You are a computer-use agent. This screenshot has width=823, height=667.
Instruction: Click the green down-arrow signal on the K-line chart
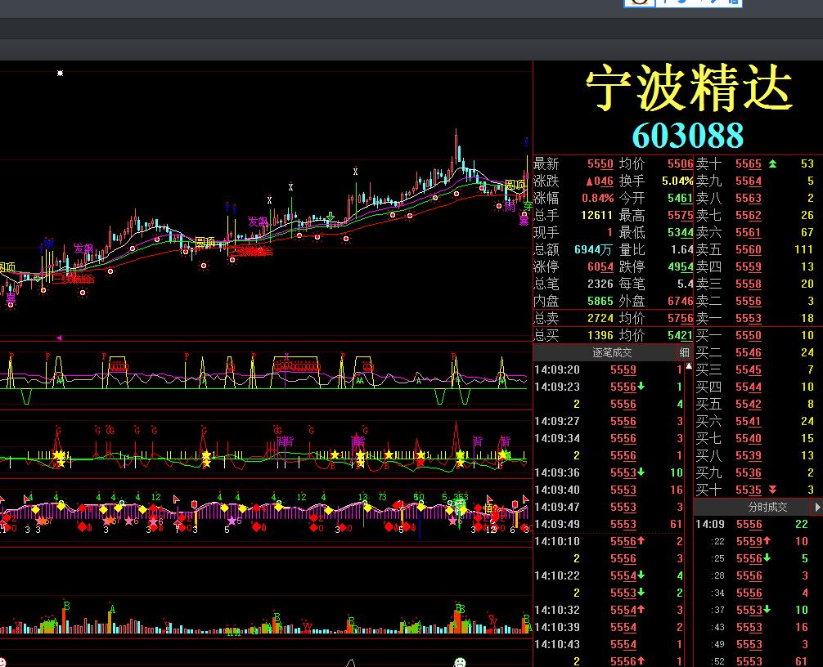click(331, 216)
